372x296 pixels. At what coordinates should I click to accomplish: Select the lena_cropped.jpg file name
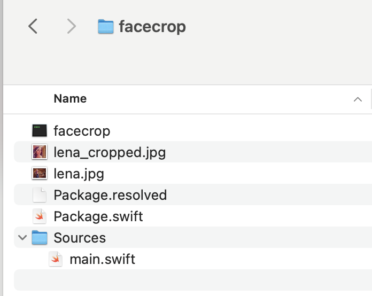coord(110,152)
